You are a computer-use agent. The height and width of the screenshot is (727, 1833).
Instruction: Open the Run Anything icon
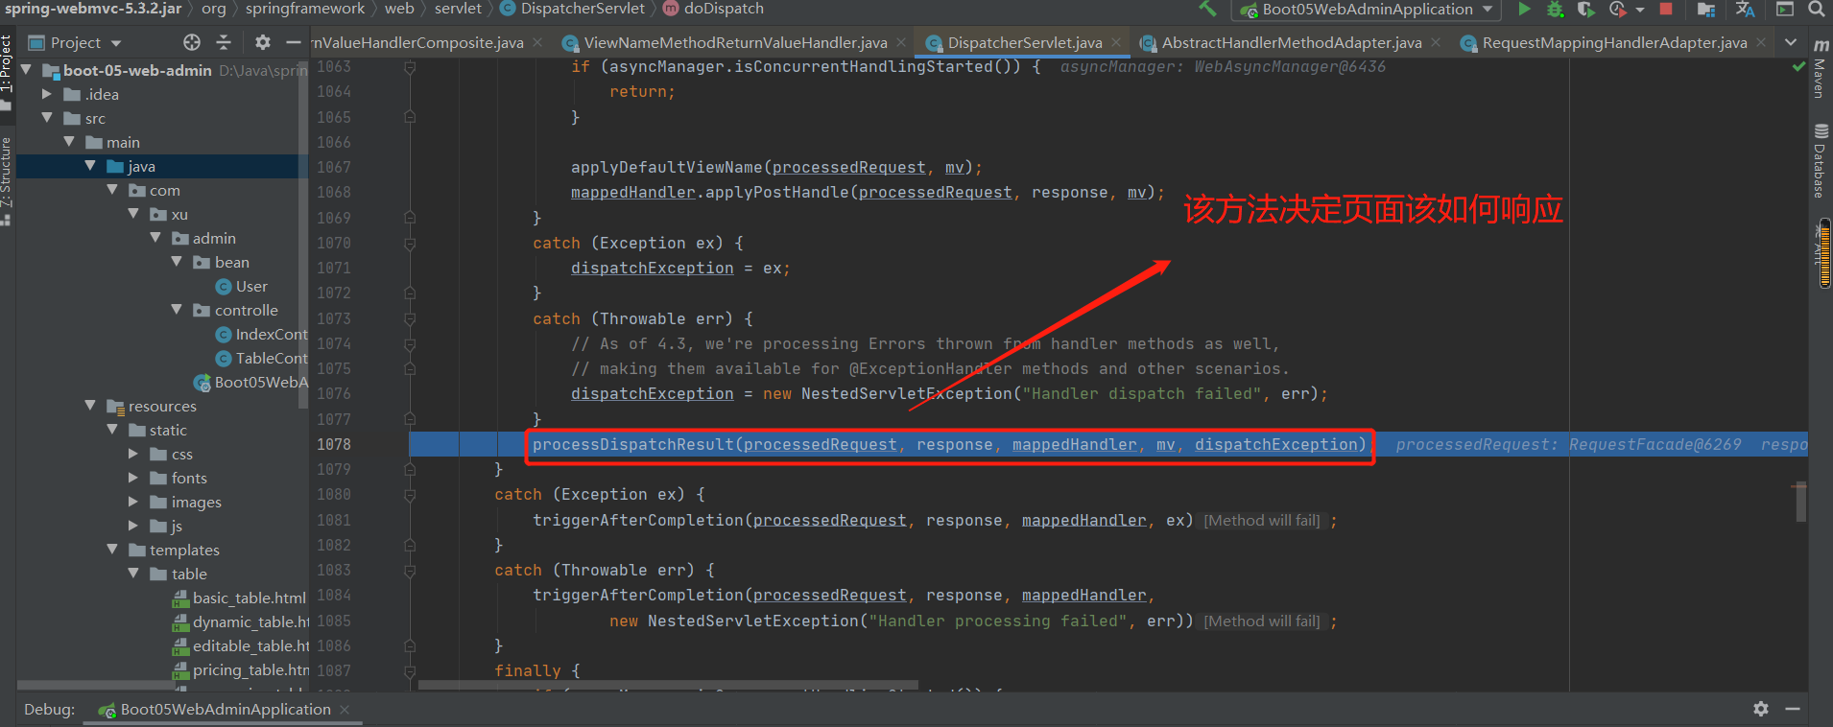(x=1785, y=9)
